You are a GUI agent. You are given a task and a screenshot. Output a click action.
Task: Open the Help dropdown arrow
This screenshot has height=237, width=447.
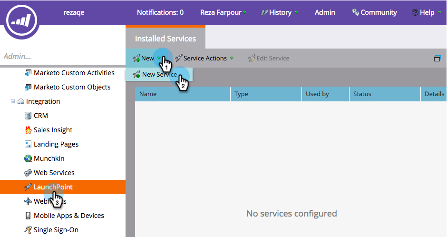point(439,12)
